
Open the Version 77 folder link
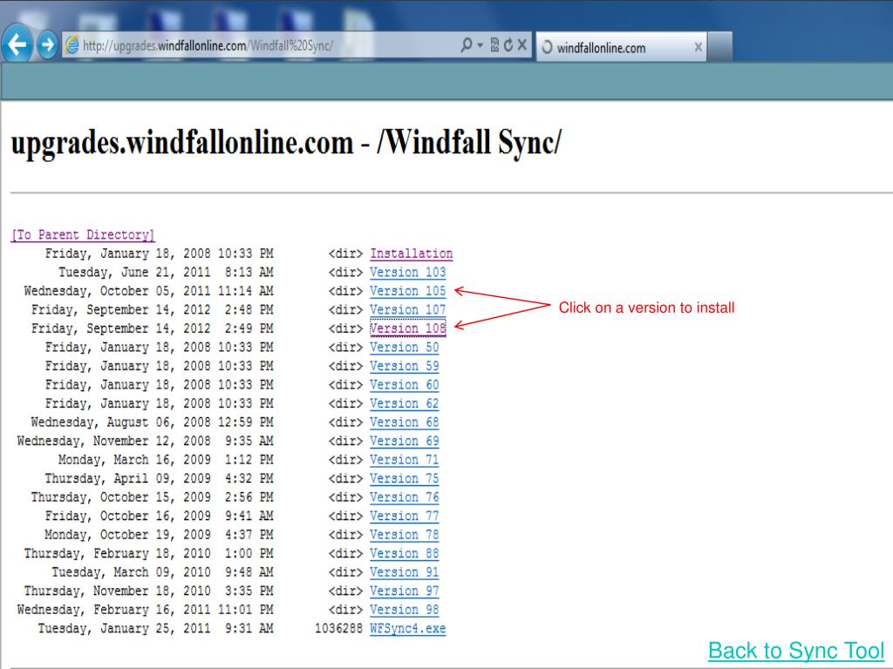(x=405, y=517)
